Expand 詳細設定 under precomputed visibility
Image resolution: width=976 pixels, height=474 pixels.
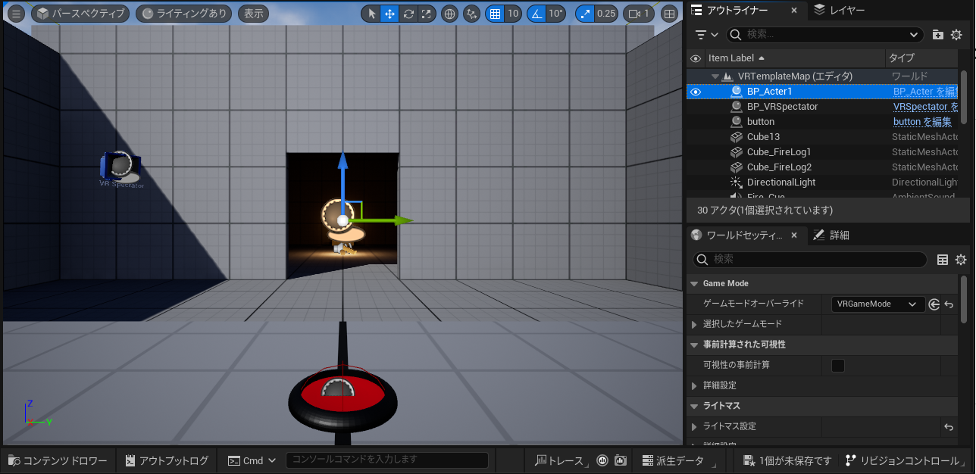[694, 386]
